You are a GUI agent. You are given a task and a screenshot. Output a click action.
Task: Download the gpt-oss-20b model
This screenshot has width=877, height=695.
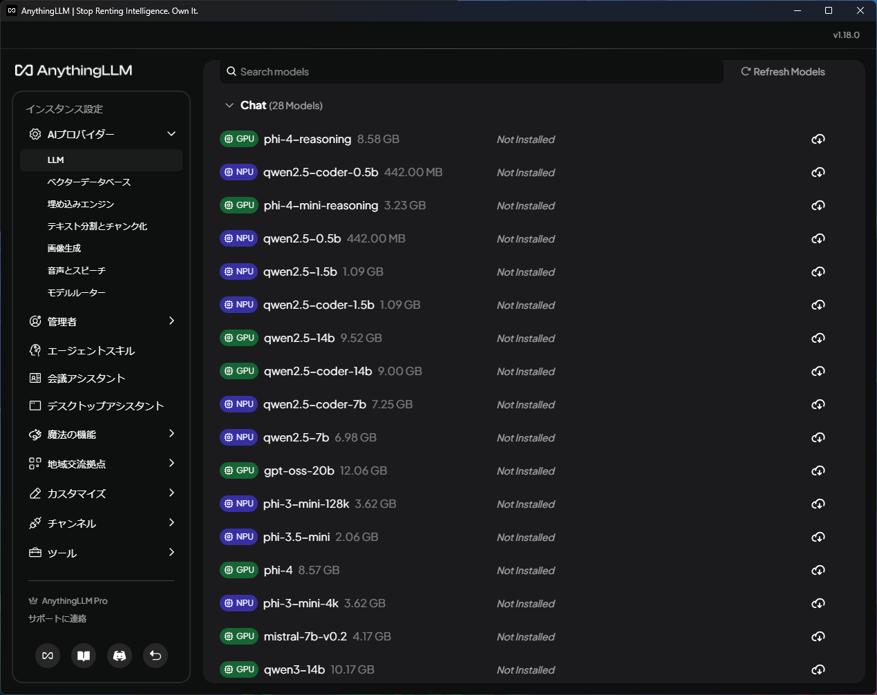point(818,471)
